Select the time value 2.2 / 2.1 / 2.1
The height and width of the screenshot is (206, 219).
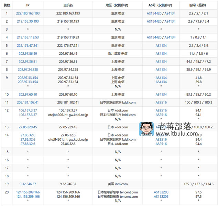tap(198, 13)
